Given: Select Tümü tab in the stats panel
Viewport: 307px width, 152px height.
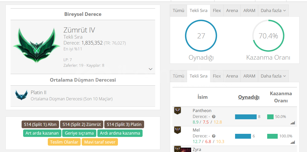Looking at the screenshot, I should 178,10.
